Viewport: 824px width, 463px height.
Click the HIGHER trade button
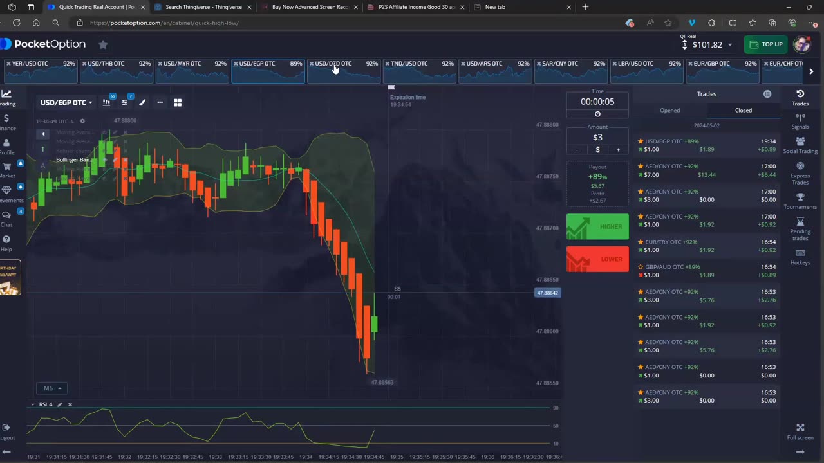[597, 226]
